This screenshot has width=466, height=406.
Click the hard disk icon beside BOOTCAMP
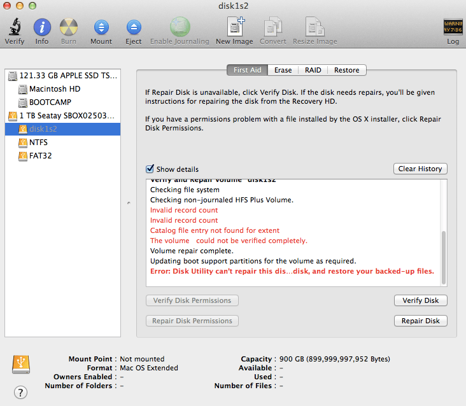point(23,102)
